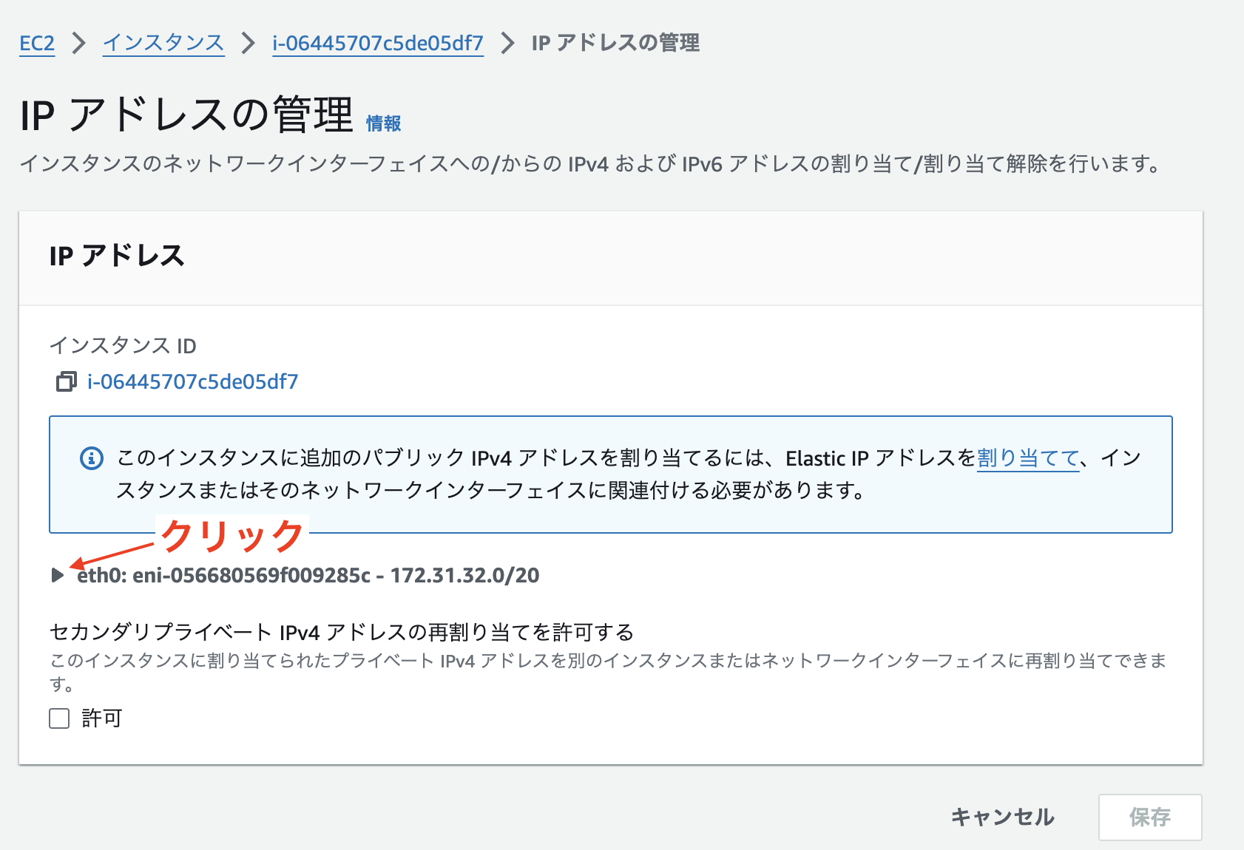1244x850 pixels.
Task: Navigate to EC2 via the breadcrumb link
Action: pyautogui.click(x=36, y=44)
